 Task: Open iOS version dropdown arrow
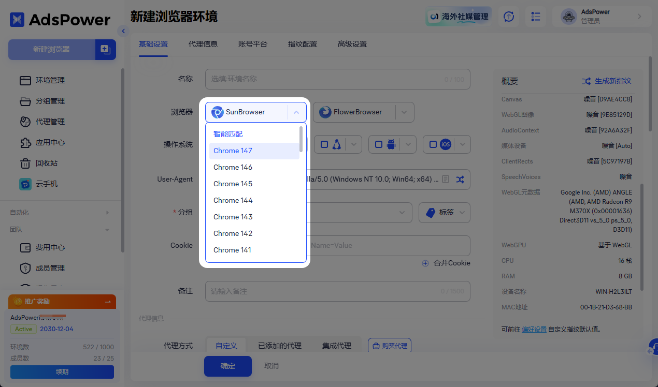coord(463,144)
